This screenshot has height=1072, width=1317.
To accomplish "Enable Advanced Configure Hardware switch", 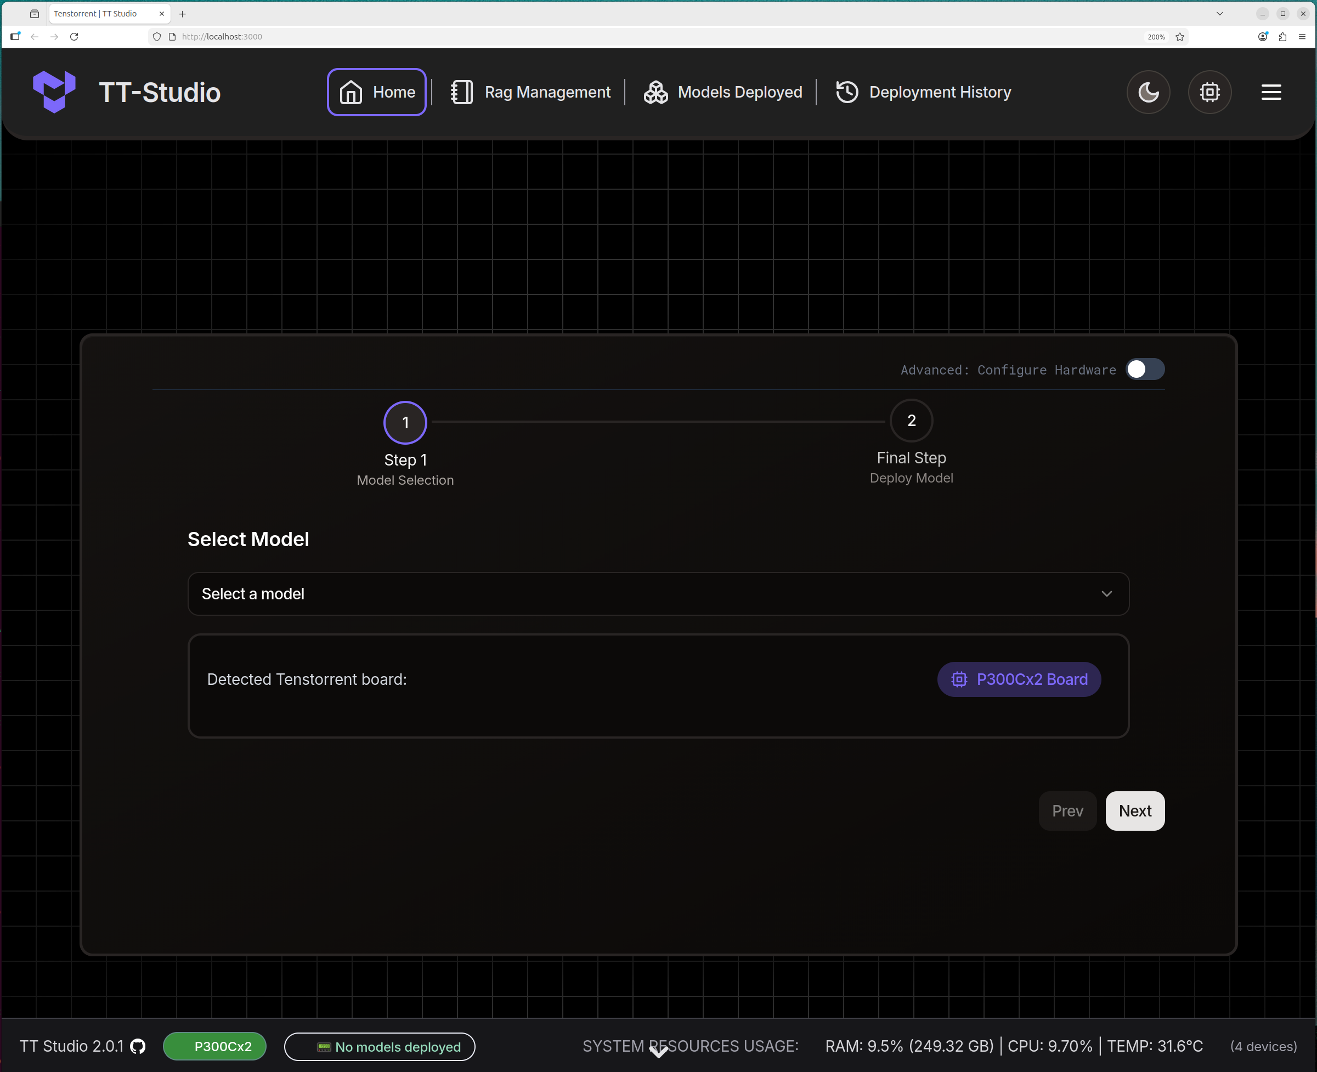I will [x=1145, y=369].
